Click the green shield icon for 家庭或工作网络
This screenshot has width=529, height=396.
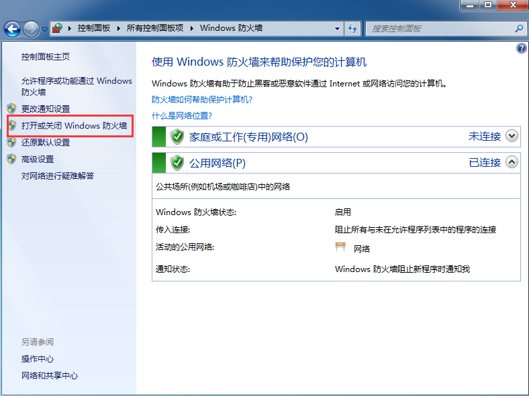pyautogui.click(x=177, y=137)
